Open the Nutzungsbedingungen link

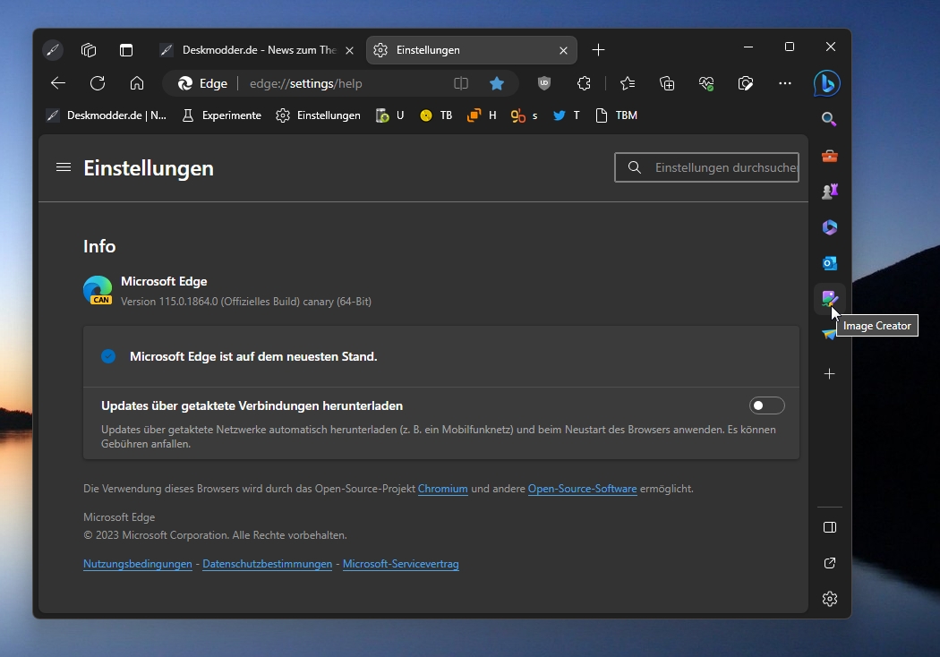137,564
